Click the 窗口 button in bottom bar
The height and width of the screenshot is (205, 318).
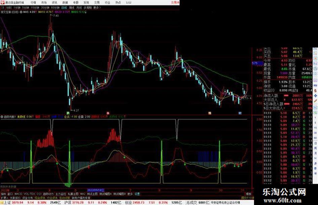(x=10, y=194)
